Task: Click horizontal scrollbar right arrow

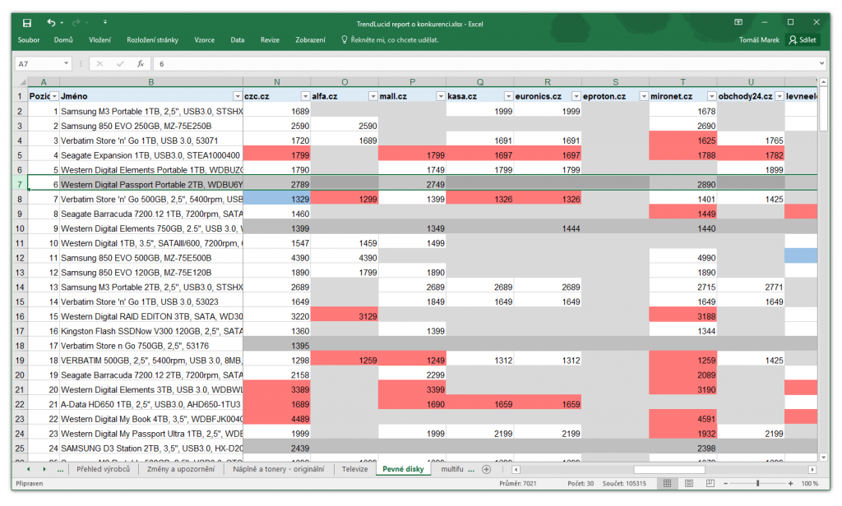Action: tap(812, 470)
